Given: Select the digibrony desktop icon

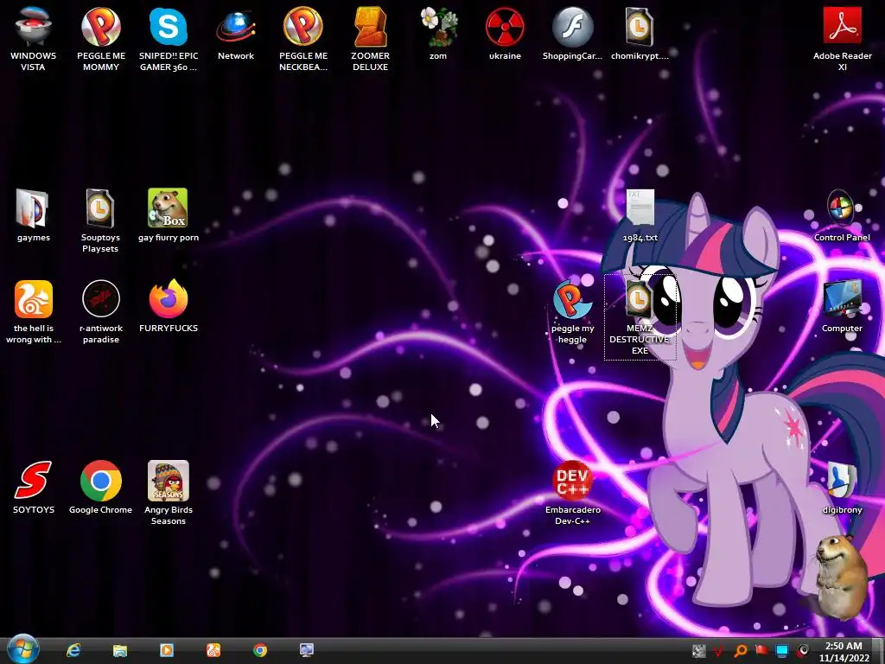Looking at the screenshot, I should coord(842,488).
